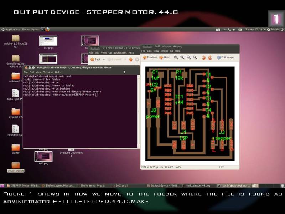Select Unsaved Document 1 on desktop

[71, 153]
